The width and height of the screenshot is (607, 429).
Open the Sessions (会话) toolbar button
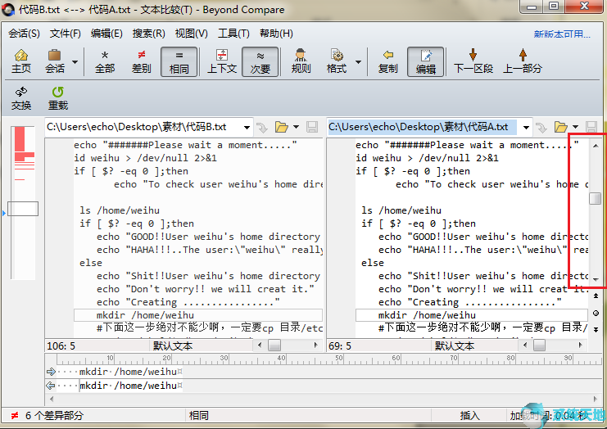coord(55,61)
